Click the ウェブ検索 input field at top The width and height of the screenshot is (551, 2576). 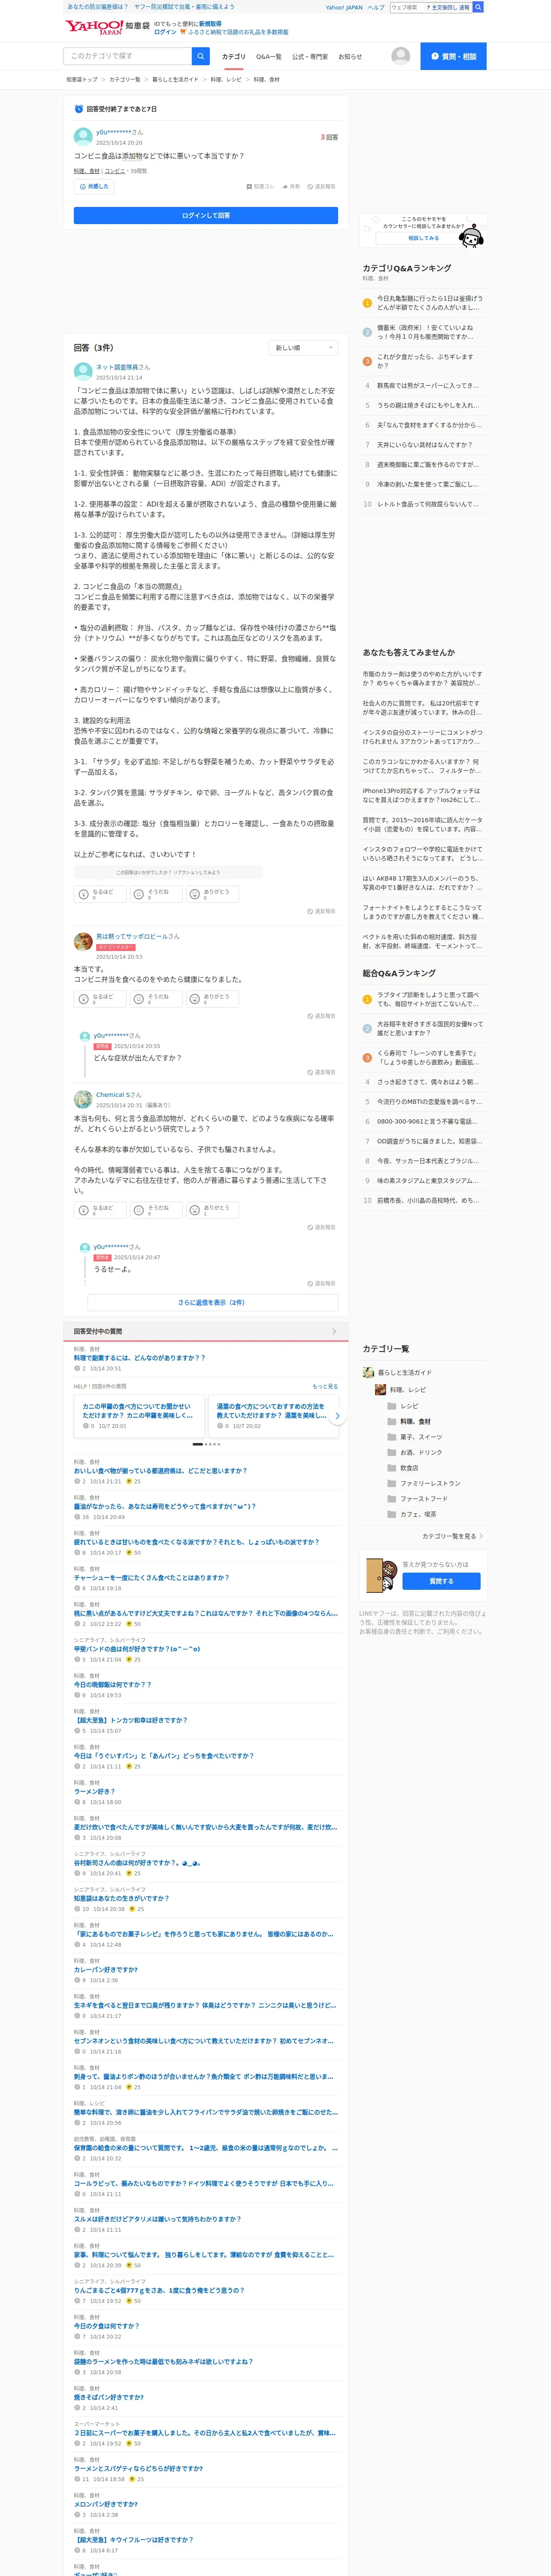click(407, 7)
